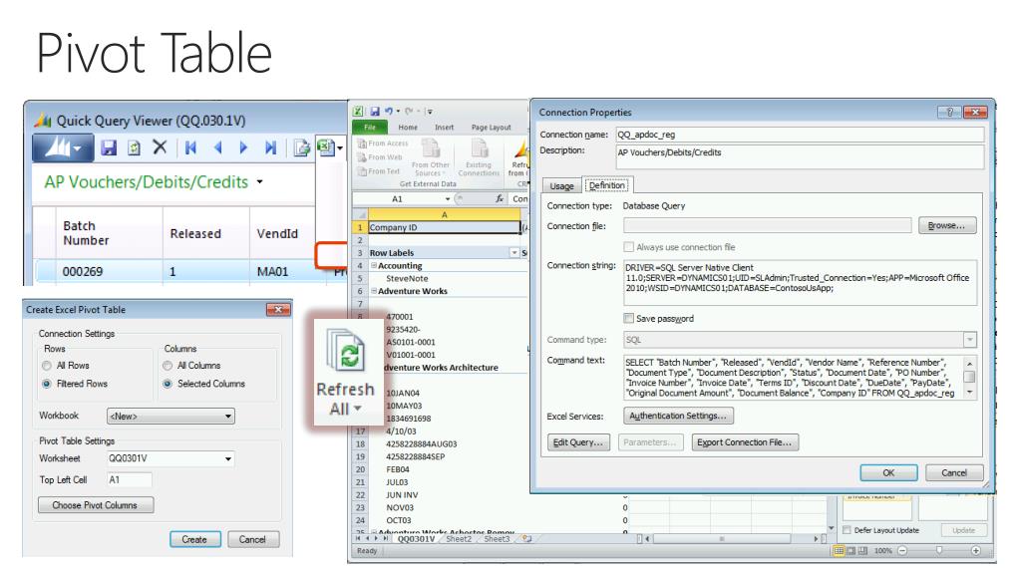Open the Worksheet QQ0301V dropdown
This screenshot has width=1020, height=573.
[x=228, y=458]
